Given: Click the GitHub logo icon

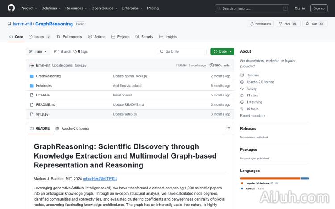Looking at the screenshot, I should click(x=11, y=8).
